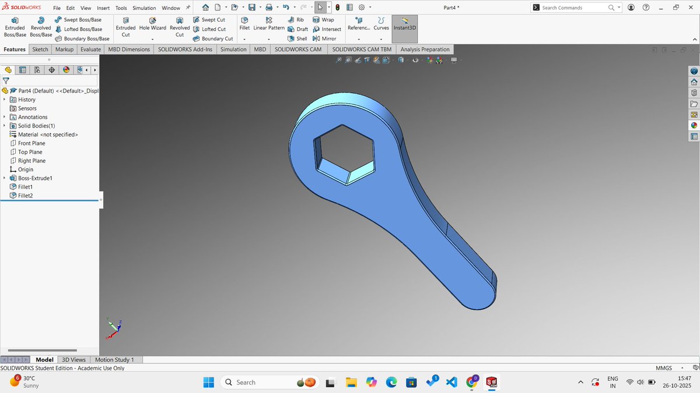Open the Save dropdown arrow
Viewport: 700px width, 393px height.
click(x=260, y=8)
